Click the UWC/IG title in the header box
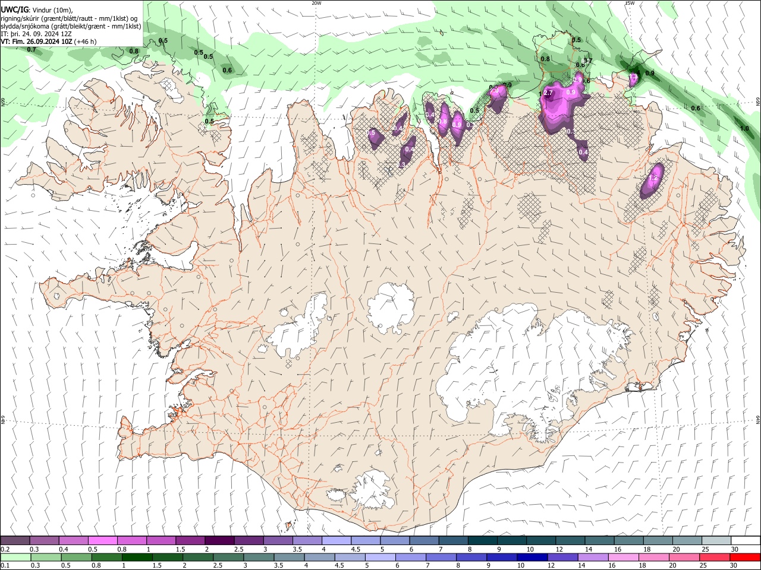761x570 pixels. click(14, 9)
